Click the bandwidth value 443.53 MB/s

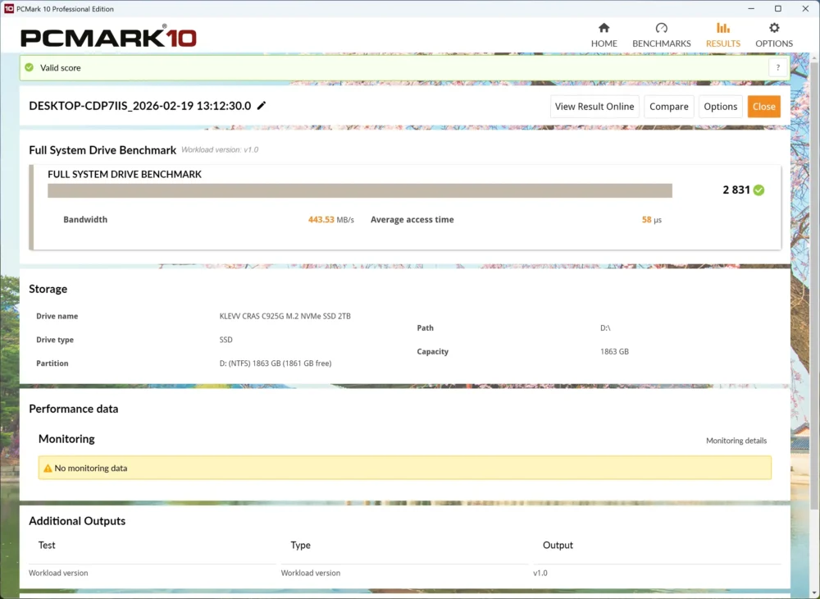[x=331, y=220]
